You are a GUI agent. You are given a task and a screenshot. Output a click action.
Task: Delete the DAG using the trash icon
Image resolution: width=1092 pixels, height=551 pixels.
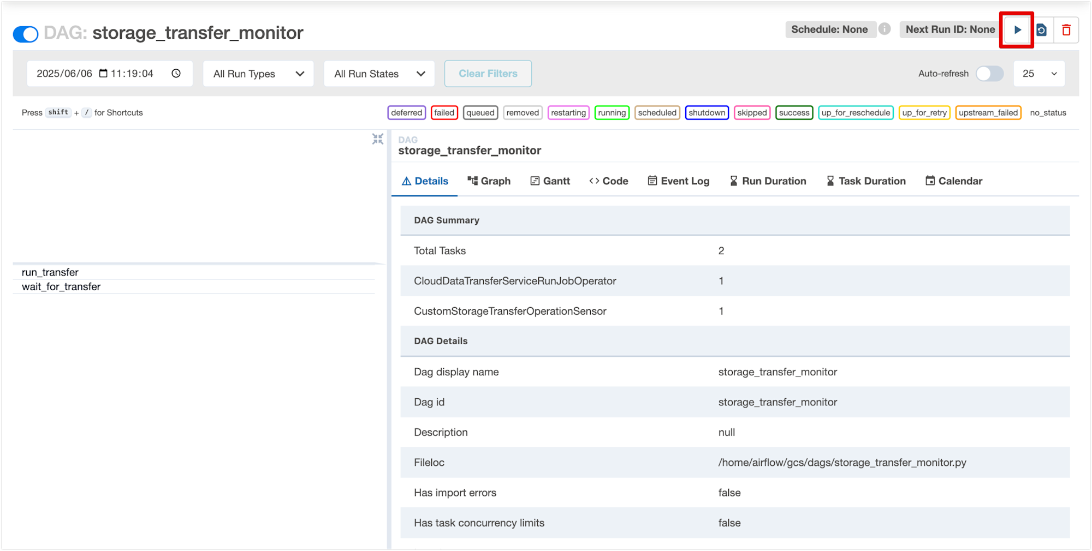[1066, 30]
